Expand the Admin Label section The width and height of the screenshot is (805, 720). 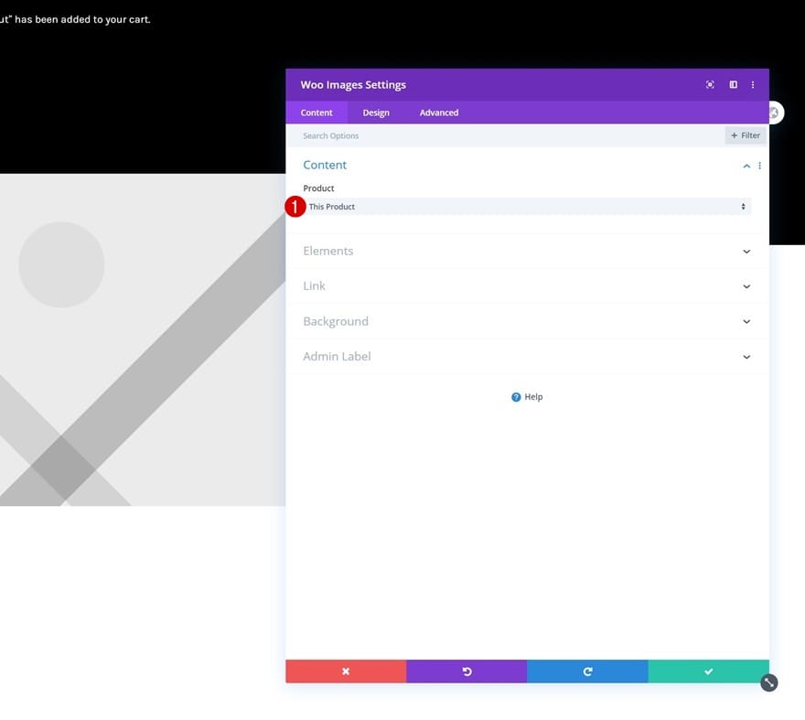pos(527,357)
